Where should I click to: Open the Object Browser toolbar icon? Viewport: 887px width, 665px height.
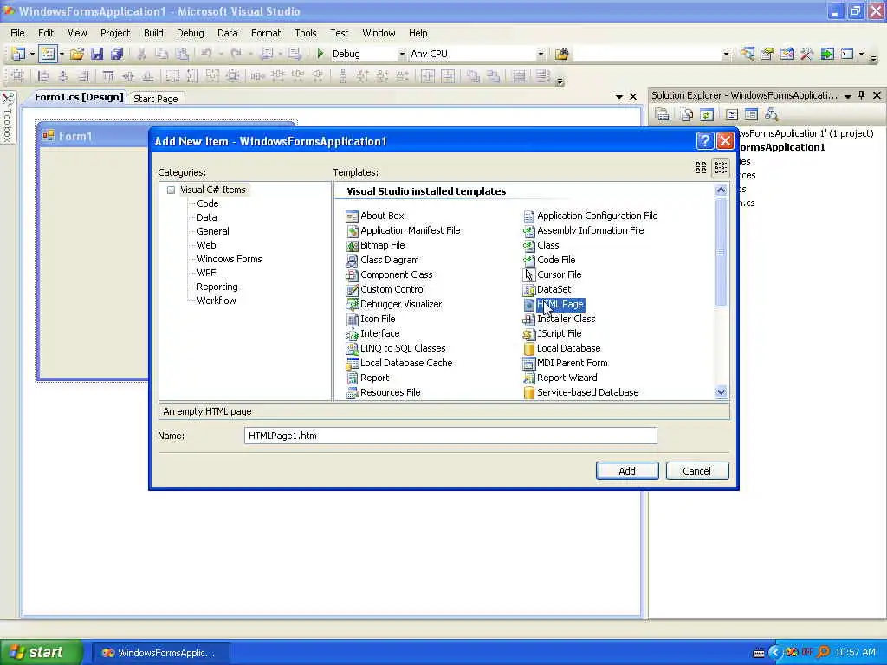pos(787,54)
